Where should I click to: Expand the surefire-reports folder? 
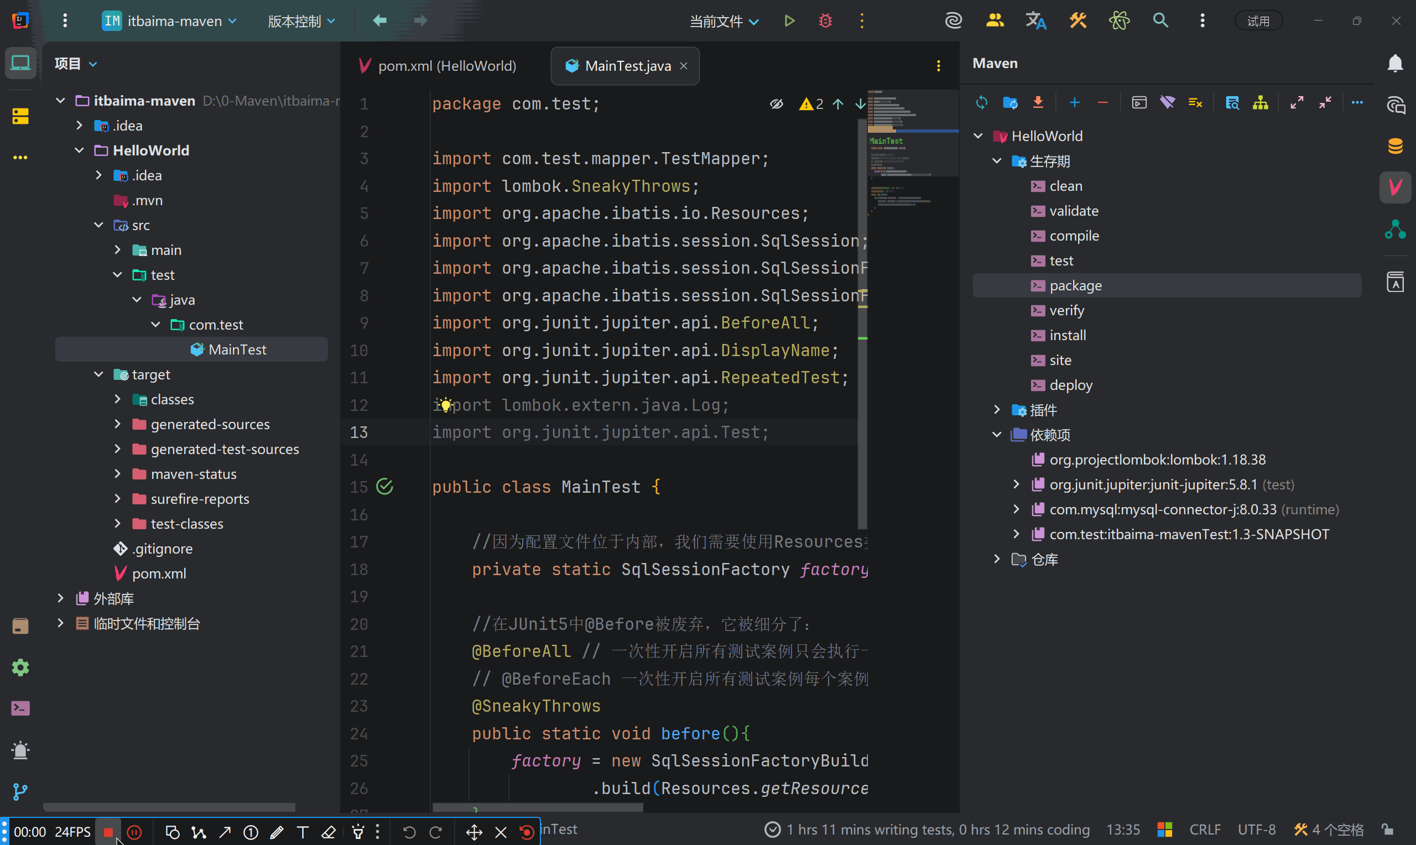click(x=118, y=499)
